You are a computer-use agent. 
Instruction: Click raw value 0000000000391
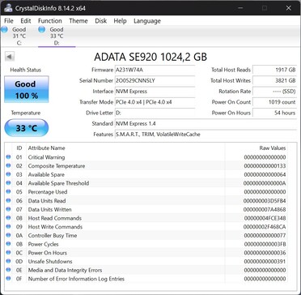click(265, 262)
